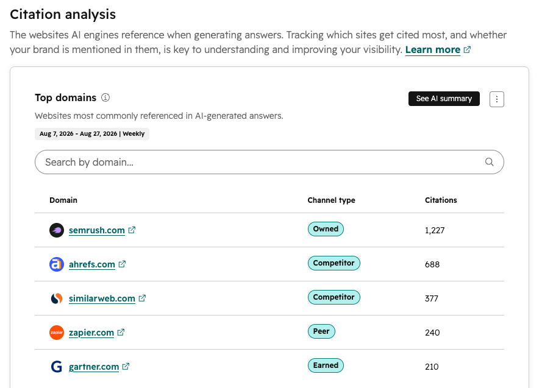Click the See AI summary button
Screen dimensions: 542x388
444,99
